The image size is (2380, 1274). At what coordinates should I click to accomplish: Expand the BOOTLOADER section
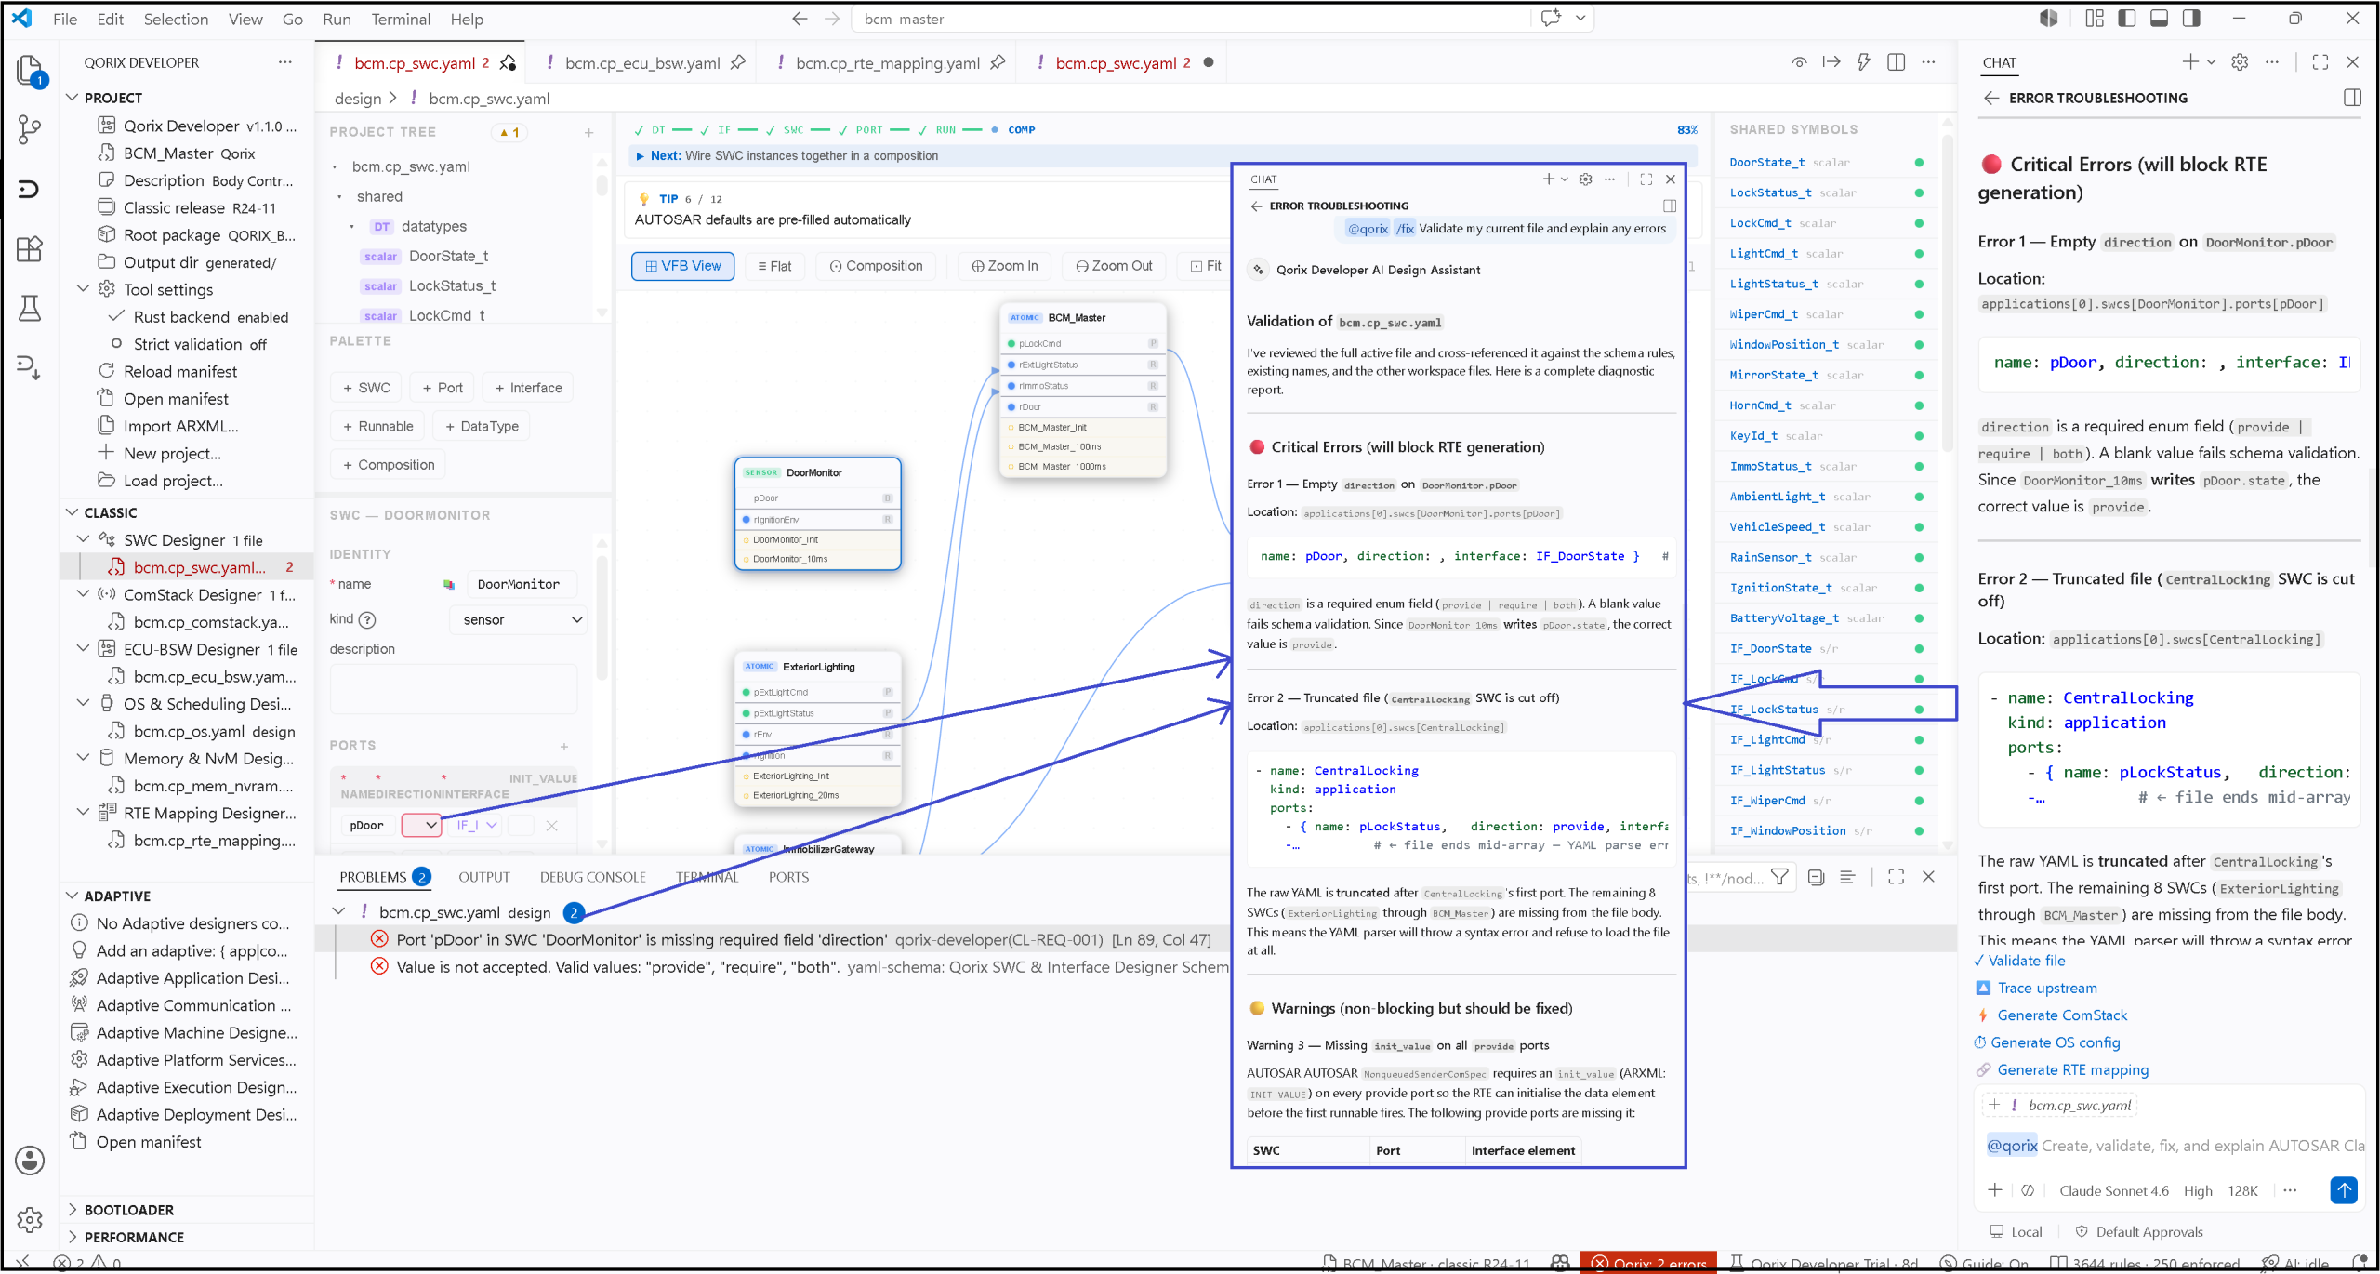pos(73,1209)
